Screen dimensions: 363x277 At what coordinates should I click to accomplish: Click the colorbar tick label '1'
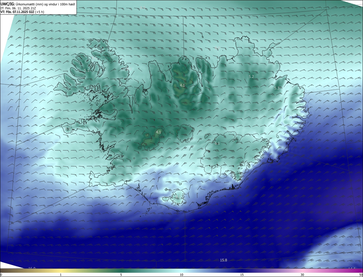pyautogui.click(x=61, y=275)
